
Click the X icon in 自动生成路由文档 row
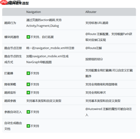[28, 126]
